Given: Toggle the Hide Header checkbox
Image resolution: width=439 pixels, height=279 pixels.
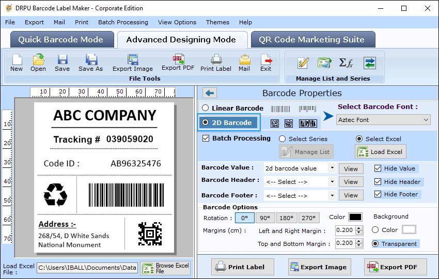Looking at the screenshot, I should [378, 181].
